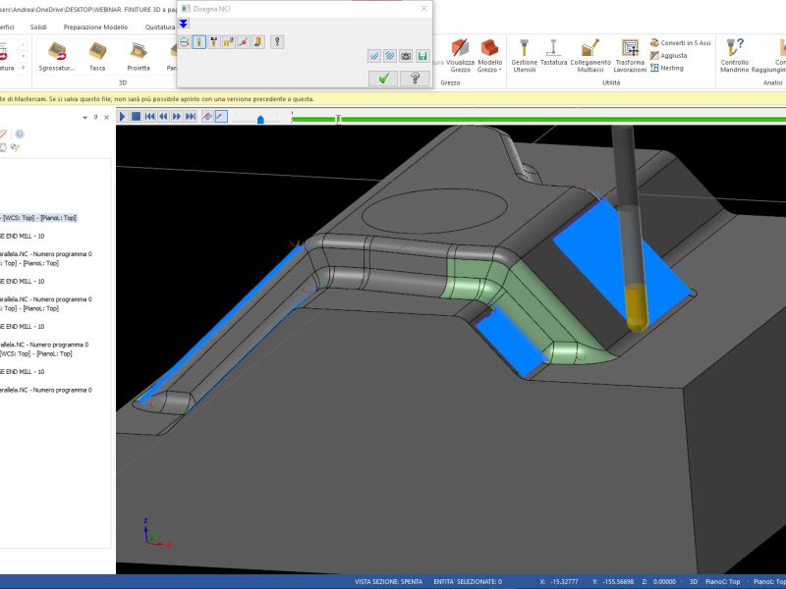
Task: Expand the 3D toolpath gallery list
Action: click(x=23, y=67)
